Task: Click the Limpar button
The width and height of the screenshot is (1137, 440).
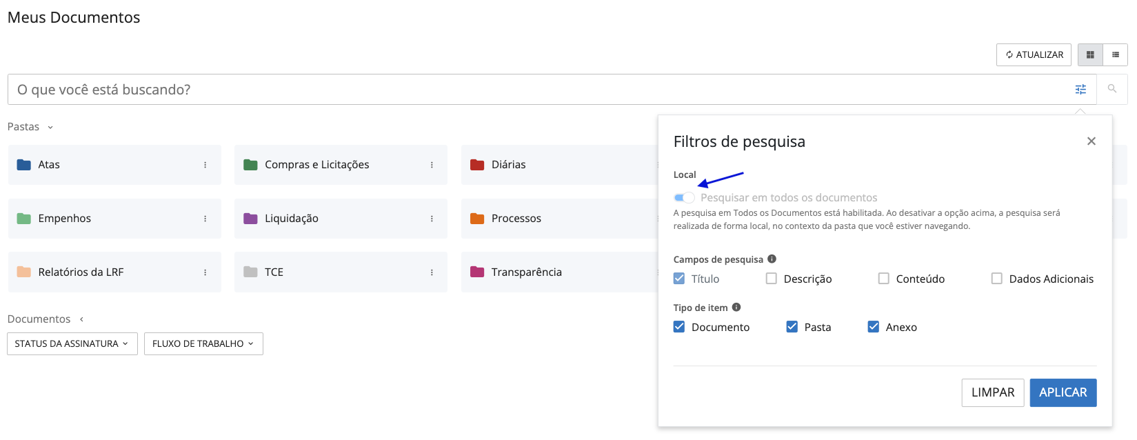Action: [992, 392]
